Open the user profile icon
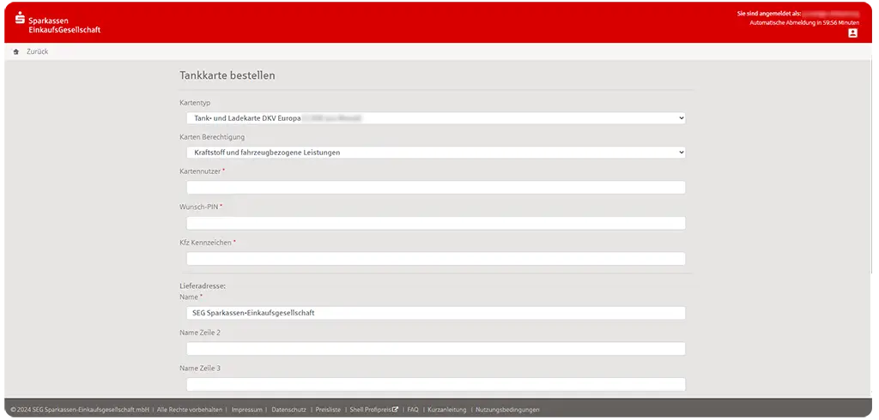Viewport: 879px width, 420px height. [x=852, y=33]
